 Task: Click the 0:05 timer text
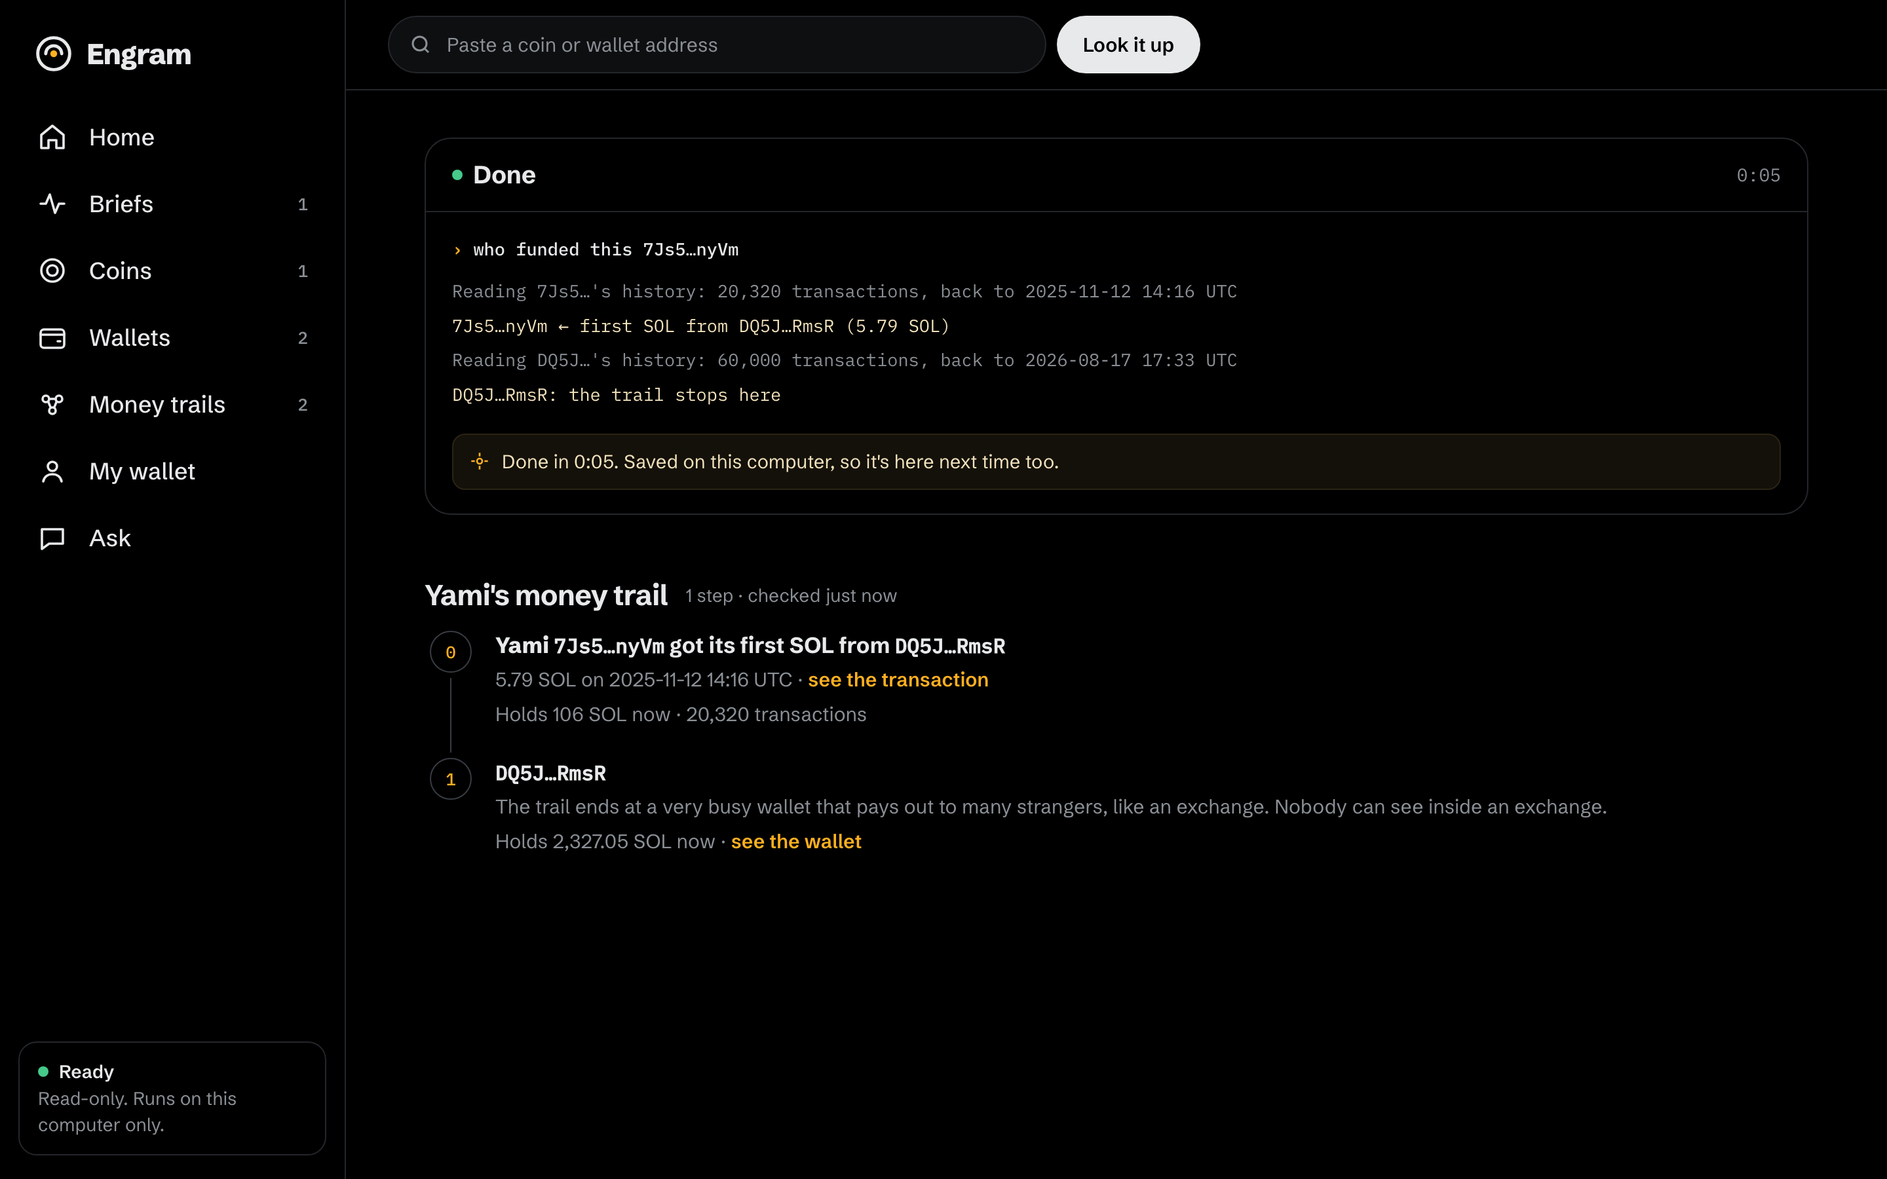tap(1757, 176)
